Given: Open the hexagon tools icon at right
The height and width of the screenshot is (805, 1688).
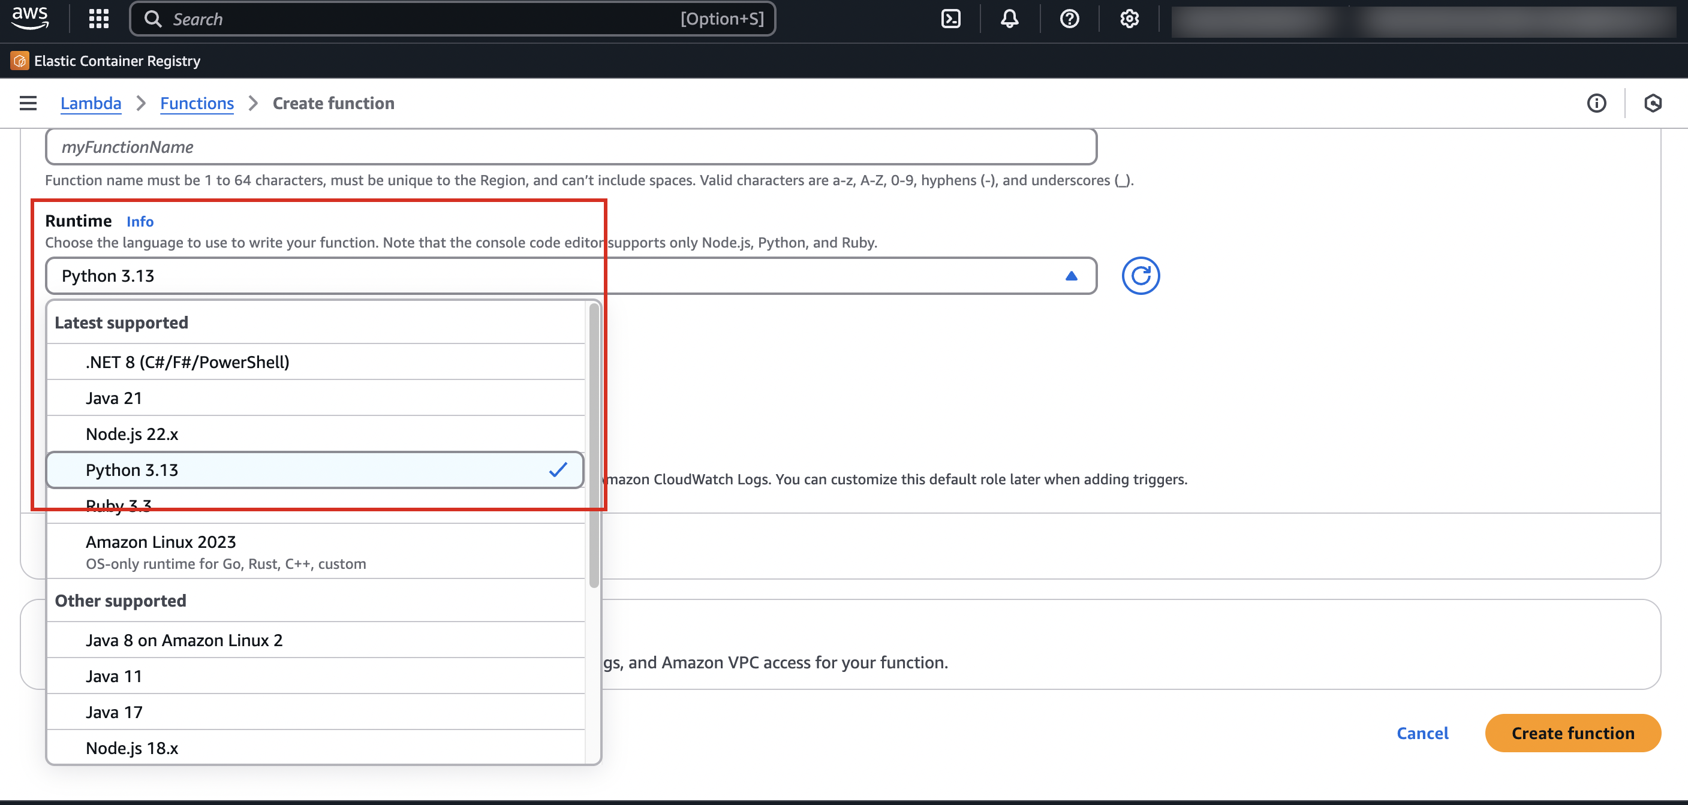Looking at the screenshot, I should pyautogui.click(x=1653, y=103).
